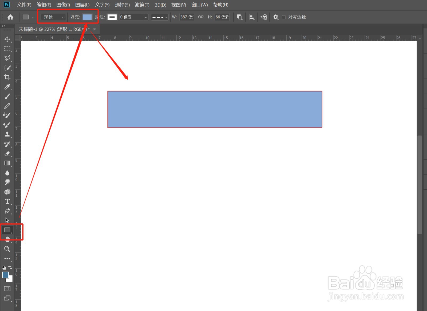Select the Pen tool

(x=7, y=211)
